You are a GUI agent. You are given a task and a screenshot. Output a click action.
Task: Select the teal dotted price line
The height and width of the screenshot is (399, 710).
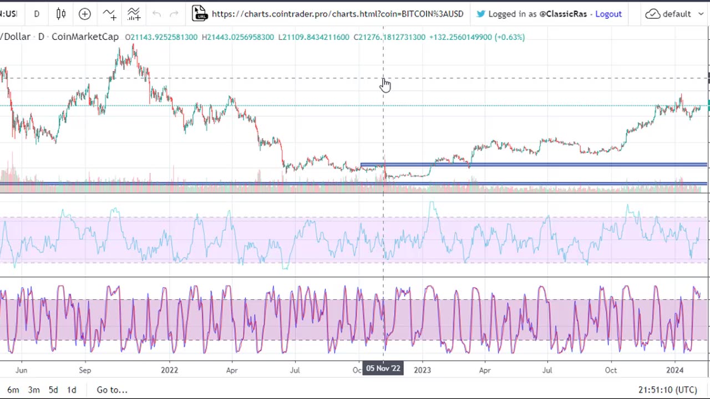353,105
